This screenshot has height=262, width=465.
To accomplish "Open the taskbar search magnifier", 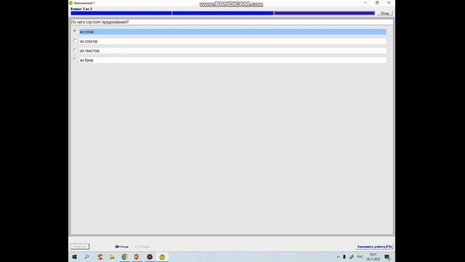I will coord(87,257).
